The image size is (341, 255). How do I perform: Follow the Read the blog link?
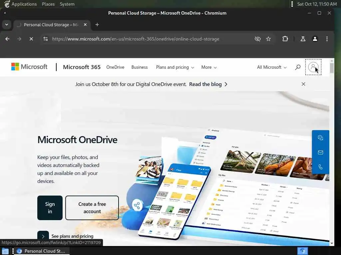click(208, 84)
